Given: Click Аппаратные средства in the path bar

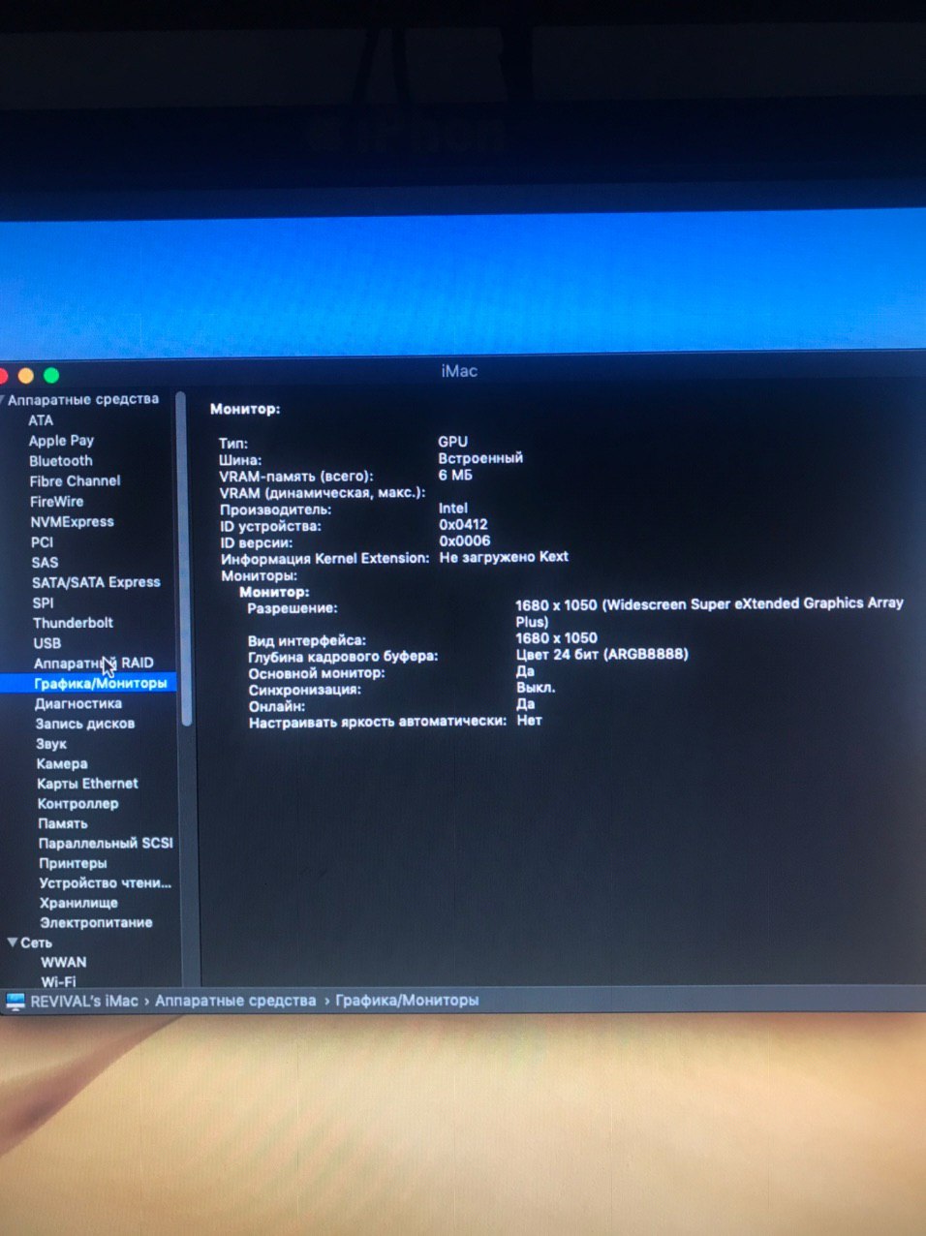Looking at the screenshot, I should pyautogui.click(x=235, y=1001).
